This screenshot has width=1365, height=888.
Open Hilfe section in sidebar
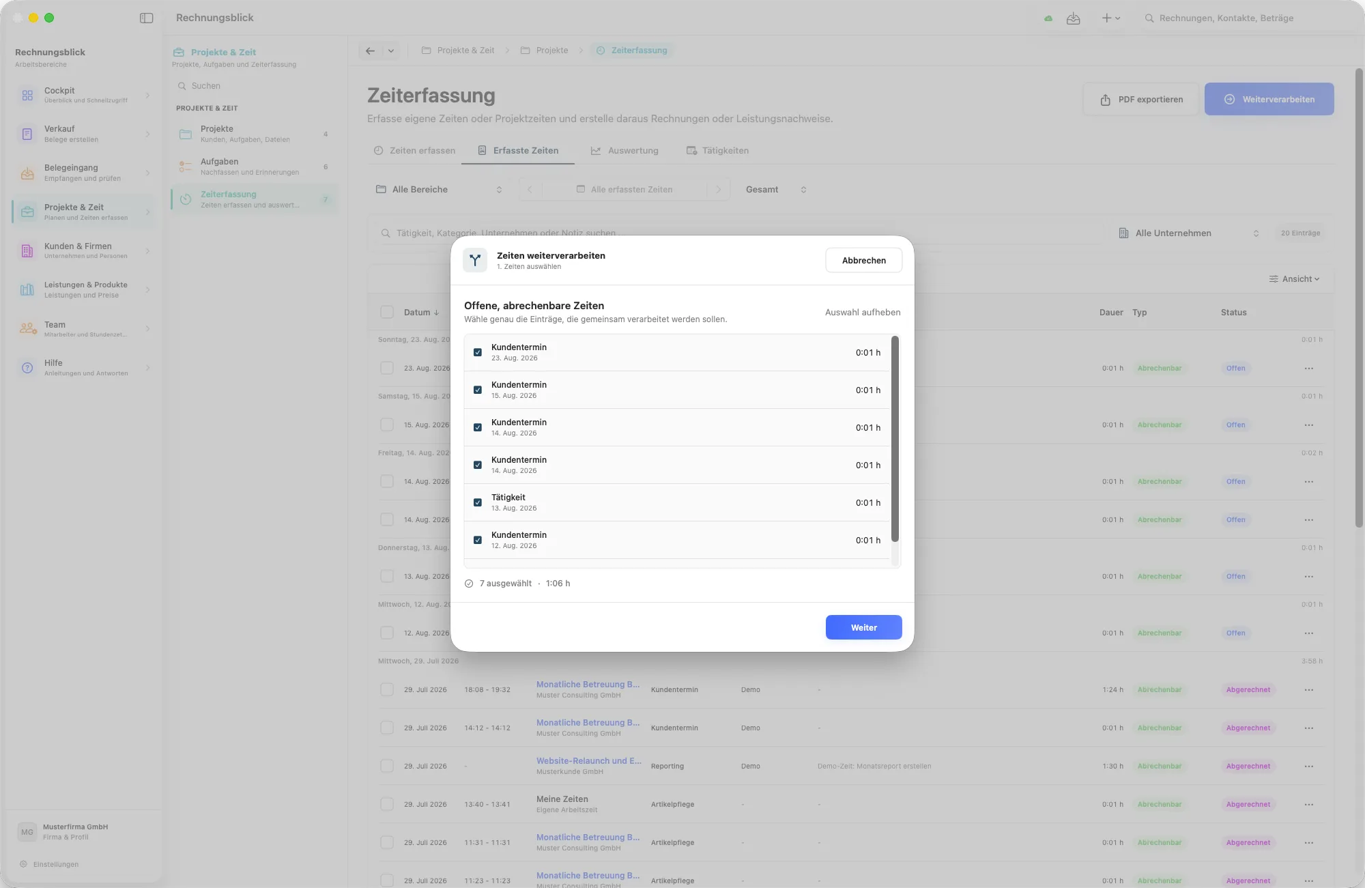[83, 368]
